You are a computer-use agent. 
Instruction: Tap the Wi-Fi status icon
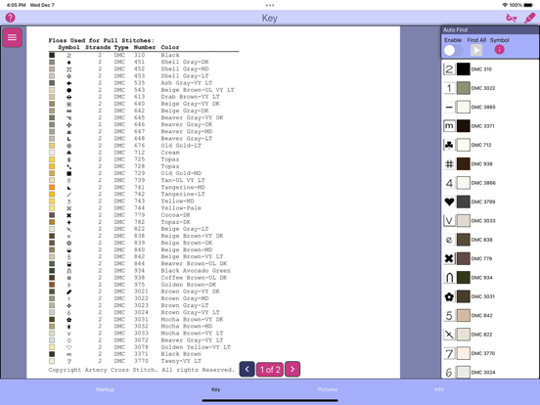[505, 5]
